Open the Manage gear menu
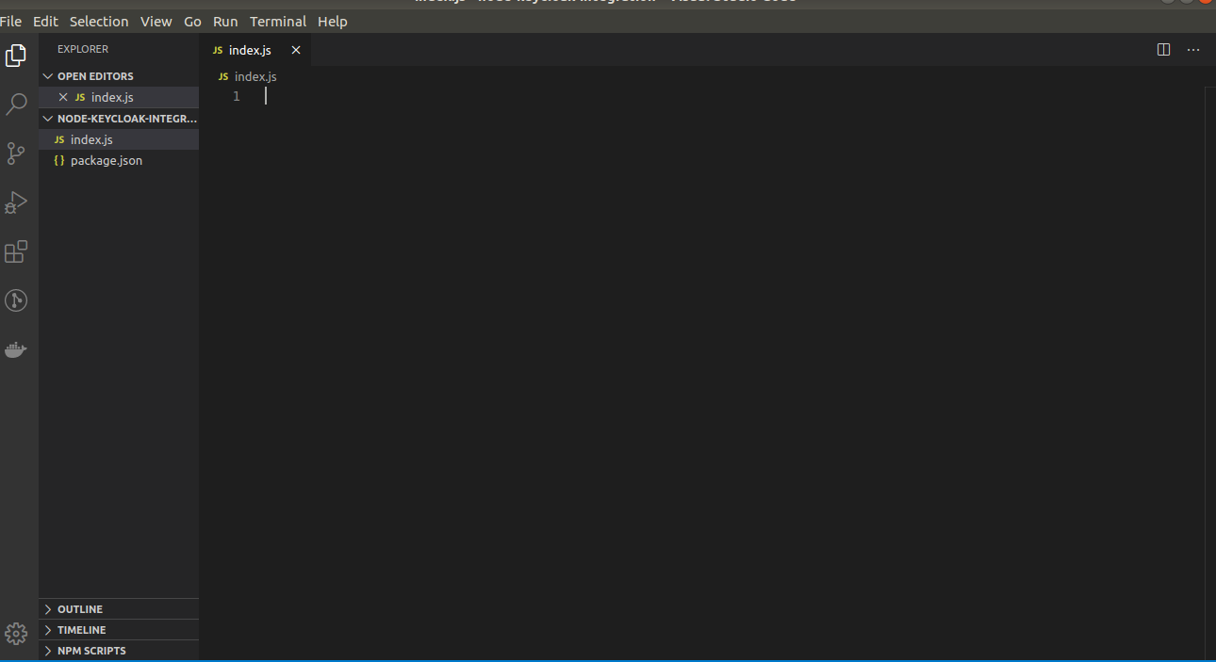The height and width of the screenshot is (662, 1216). [x=16, y=633]
